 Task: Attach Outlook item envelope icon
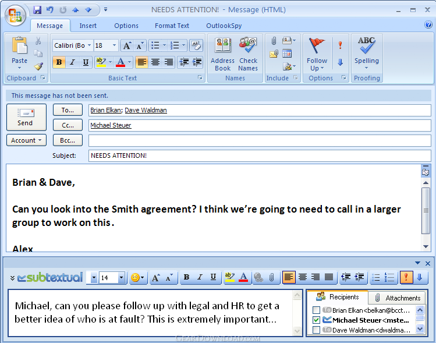274,54
